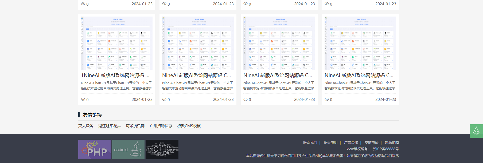
Task: Click the eye view-count icon in the 1NineAi card
Action: pyautogui.click(x=83, y=99)
